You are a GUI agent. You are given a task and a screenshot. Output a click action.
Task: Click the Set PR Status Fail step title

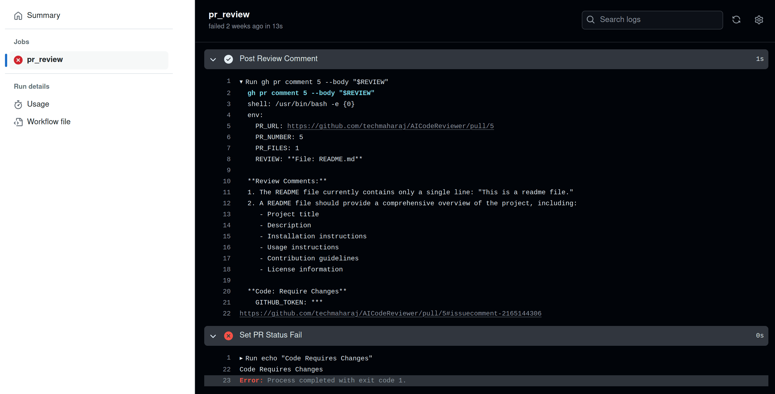270,335
